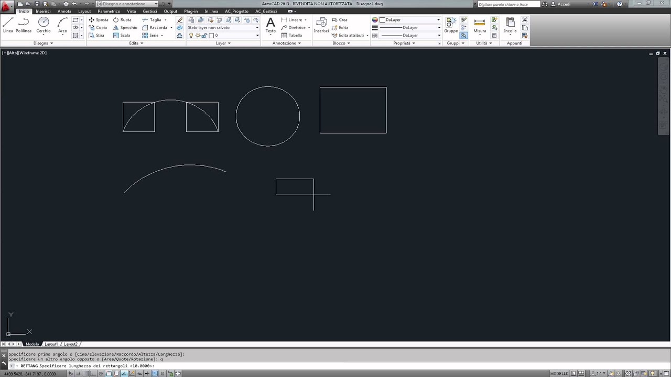671x377 pixels.
Task: Open the Vista ribbon tab
Action: (131, 11)
